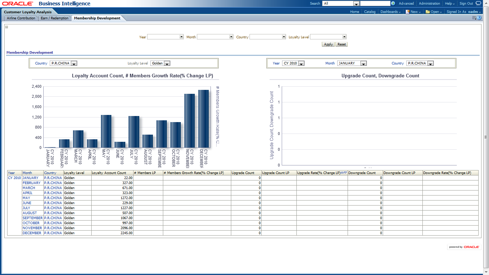
Task: Open the Year prompt dropdown
Action: click(x=181, y=37)
